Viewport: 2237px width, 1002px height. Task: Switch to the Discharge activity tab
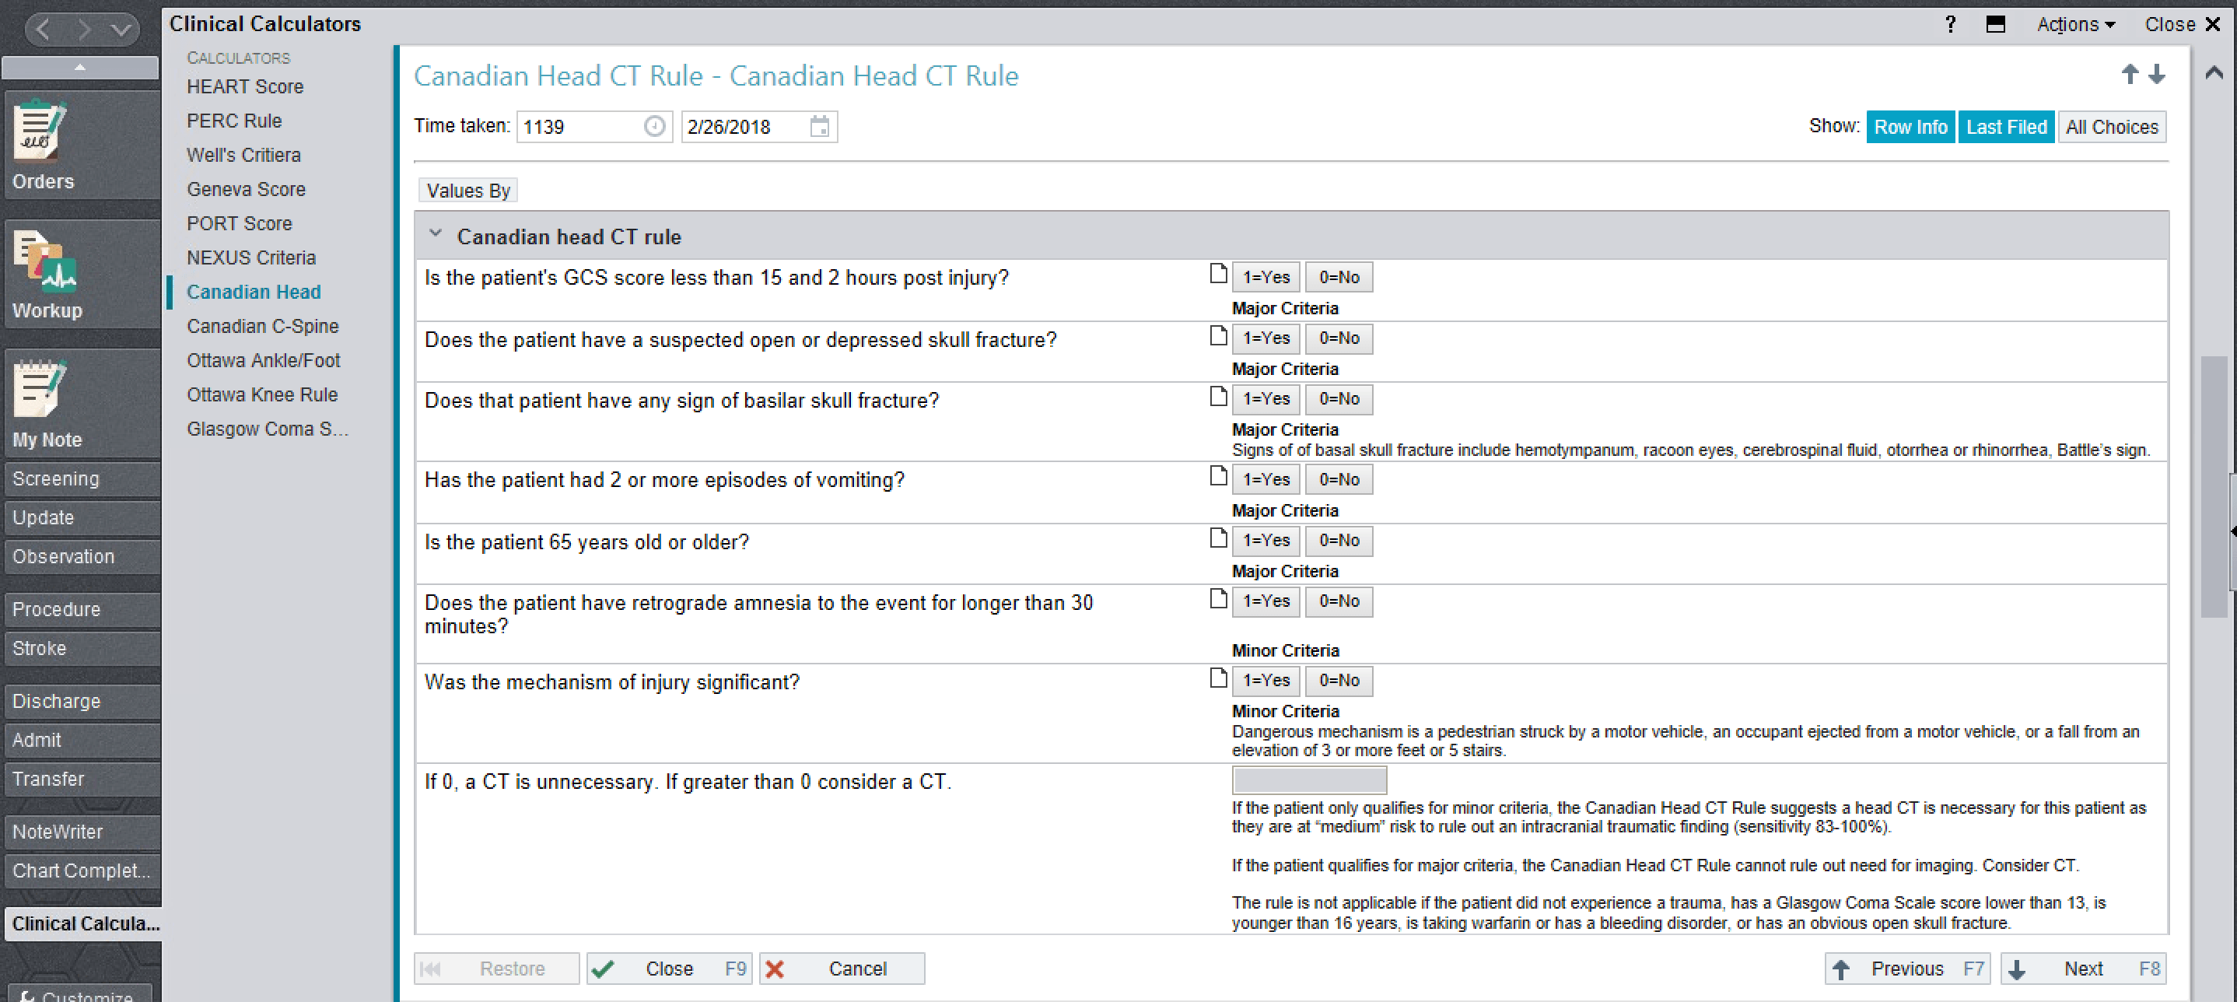point(81,701)
